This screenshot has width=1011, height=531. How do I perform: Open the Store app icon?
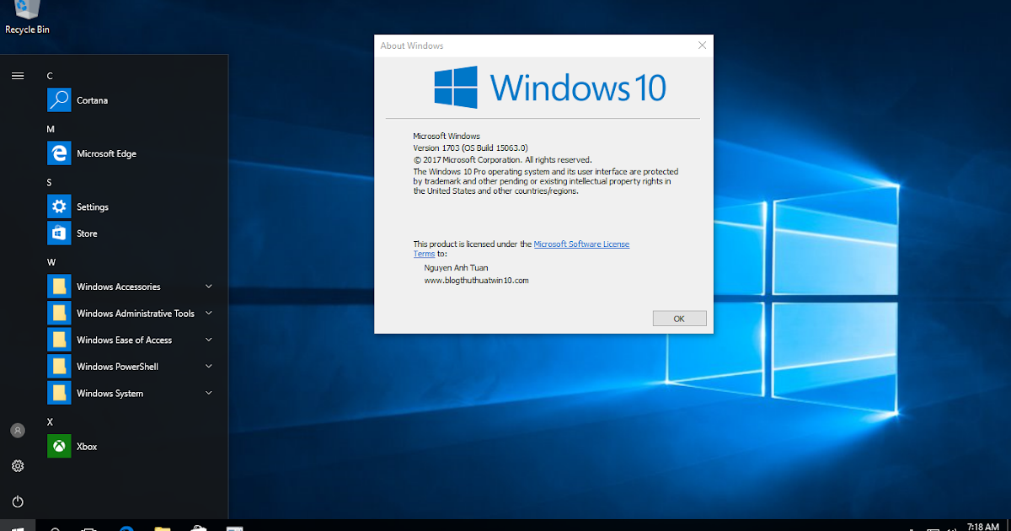[x=59, y=233]
